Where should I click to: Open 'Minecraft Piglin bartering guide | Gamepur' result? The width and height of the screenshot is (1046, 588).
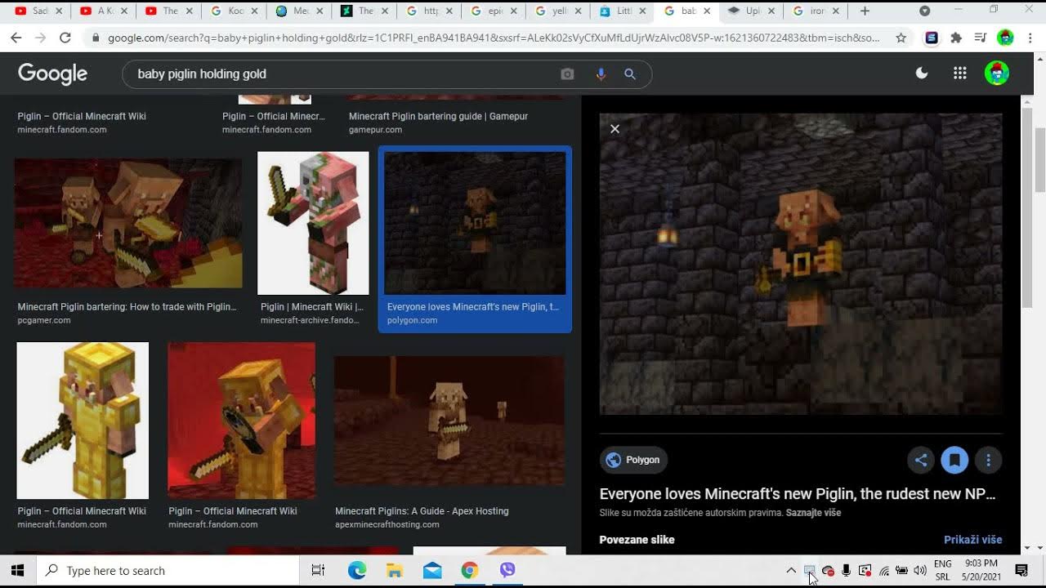[438, 117]
